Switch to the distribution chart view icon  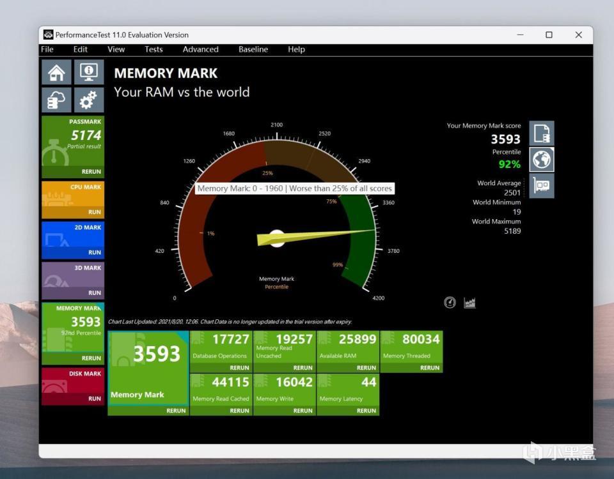(469, 302)
